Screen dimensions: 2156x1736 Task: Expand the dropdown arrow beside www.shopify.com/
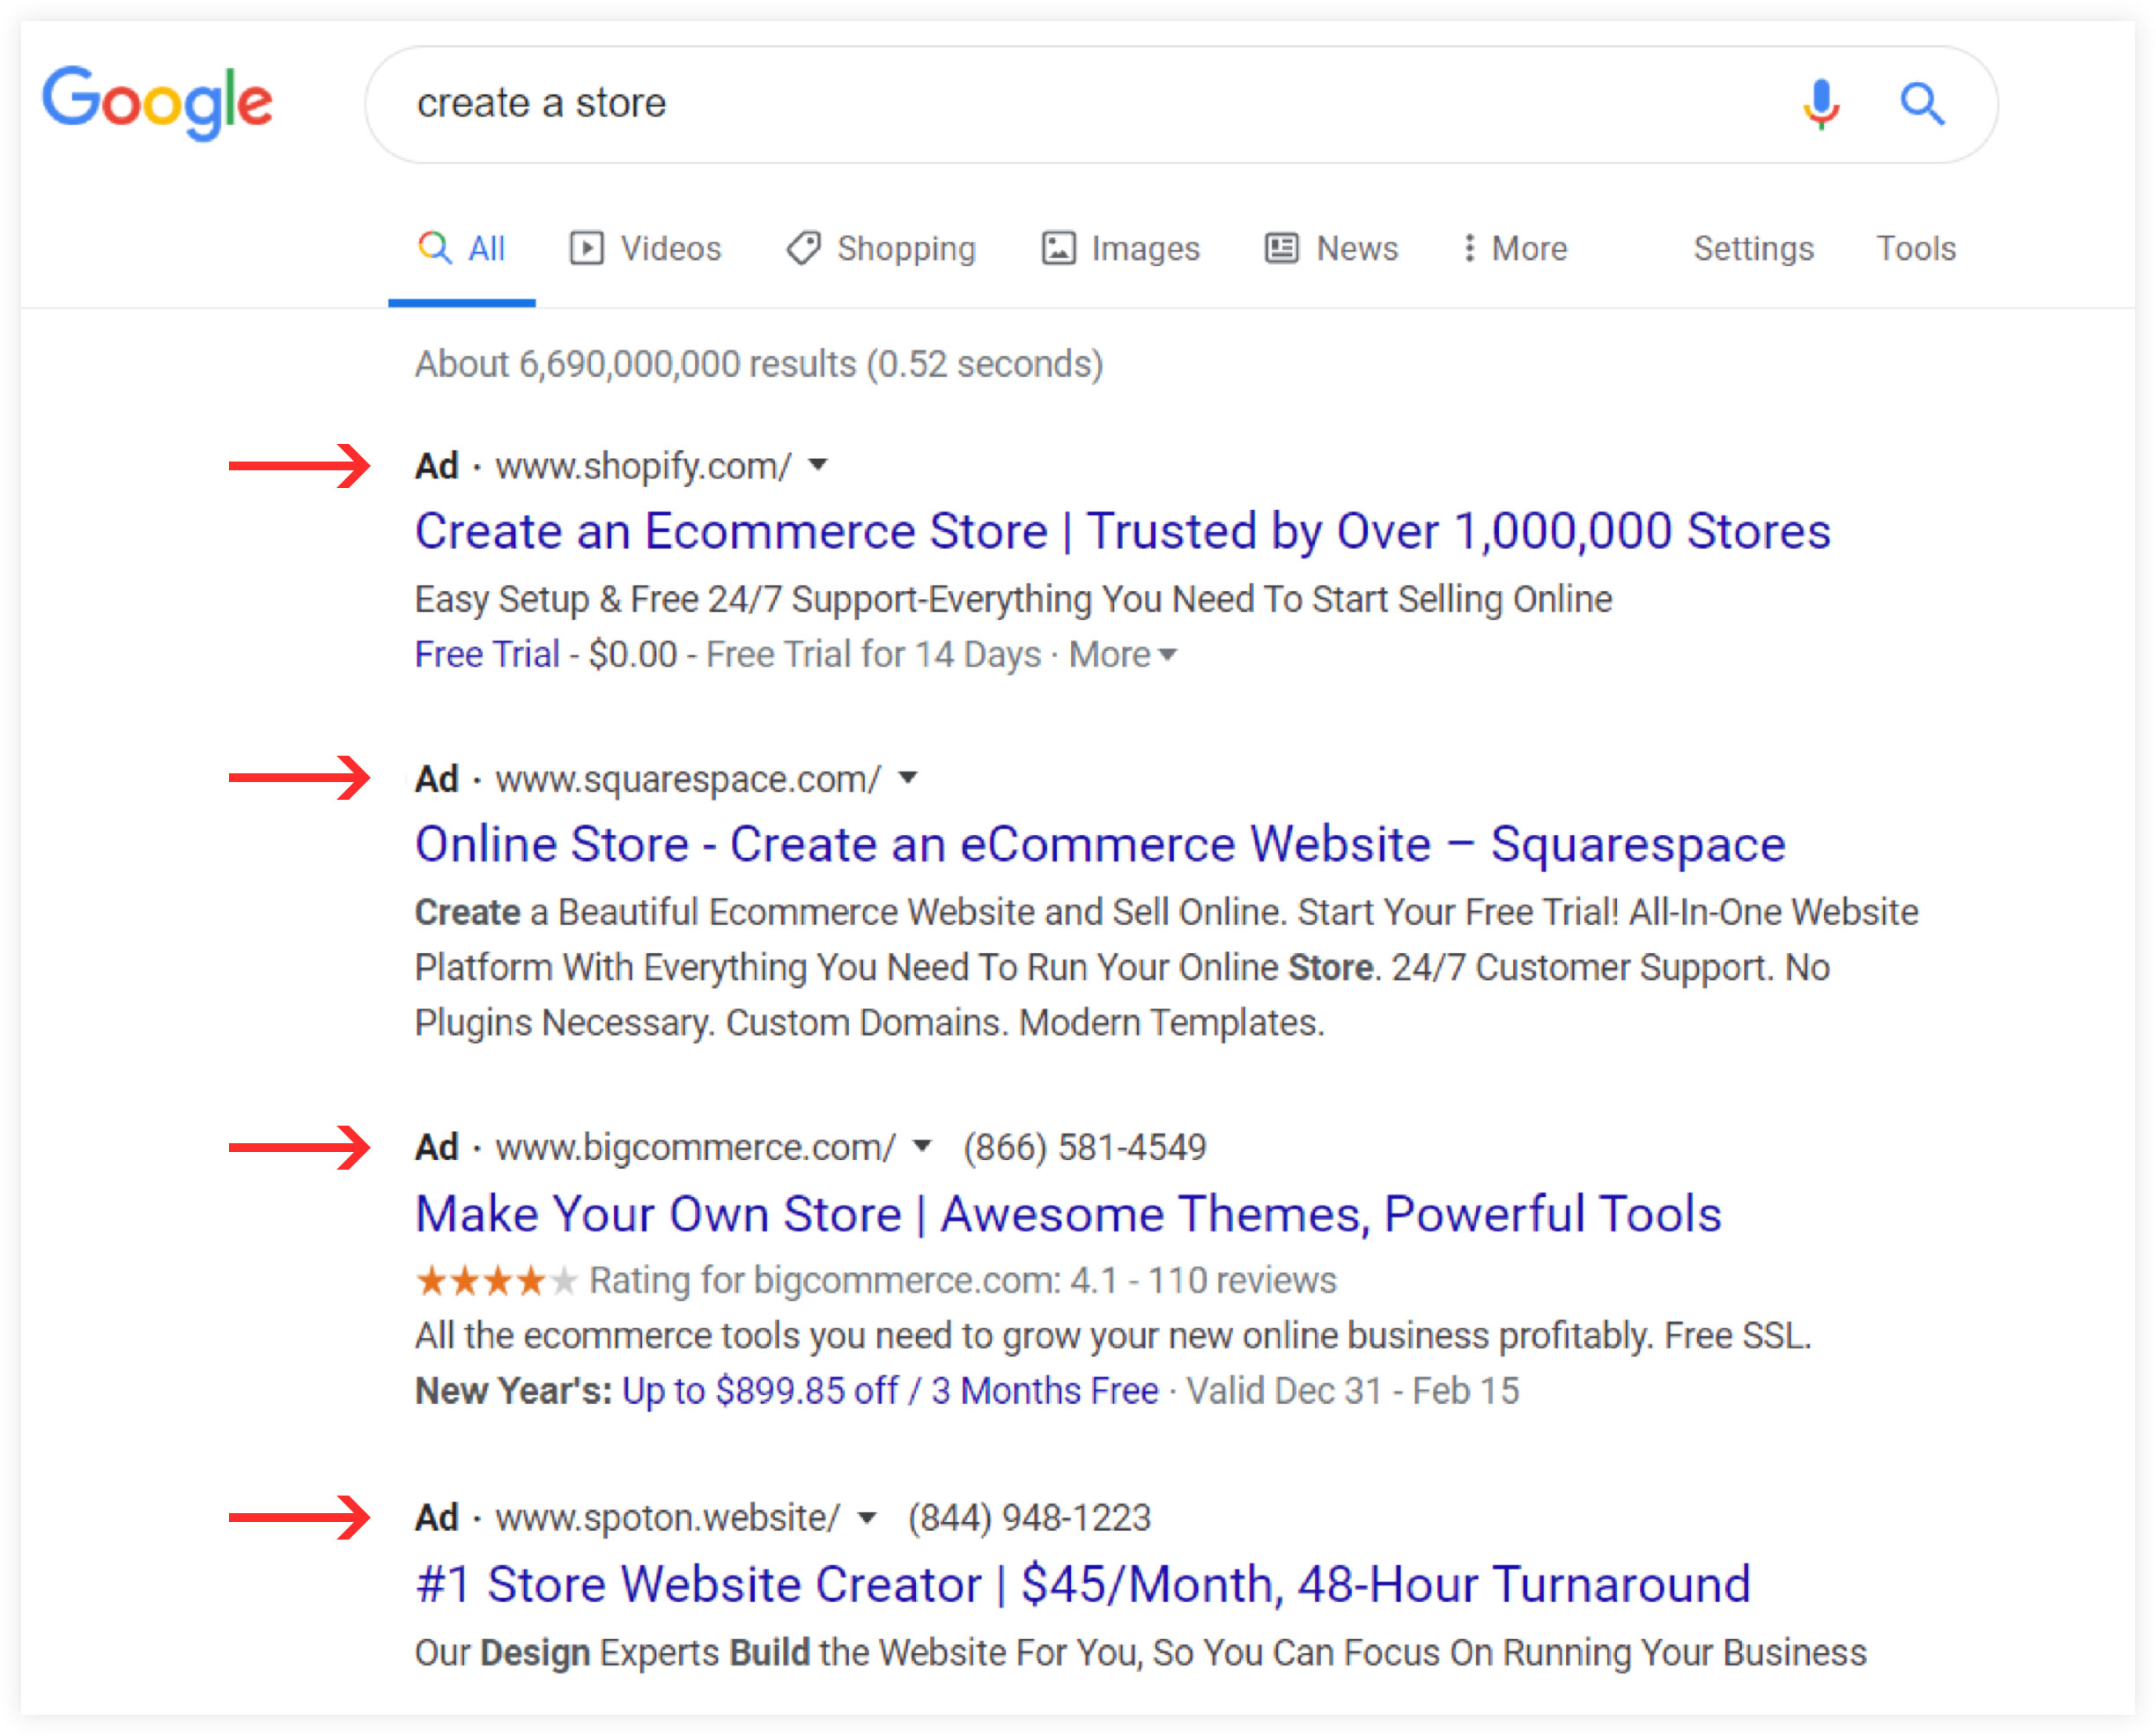coord(818,465)
